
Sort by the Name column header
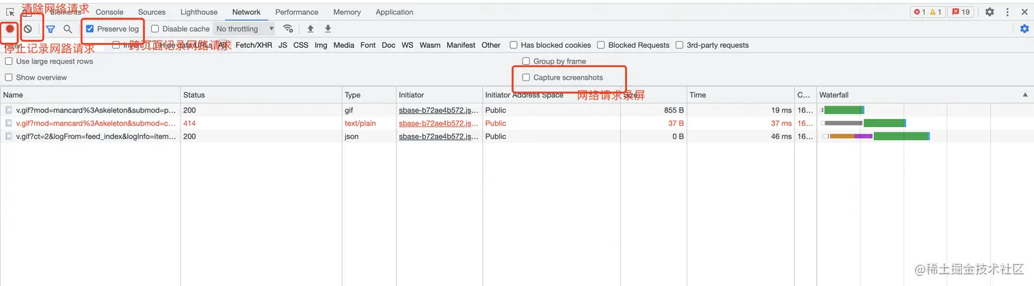(x=90, y=95)
